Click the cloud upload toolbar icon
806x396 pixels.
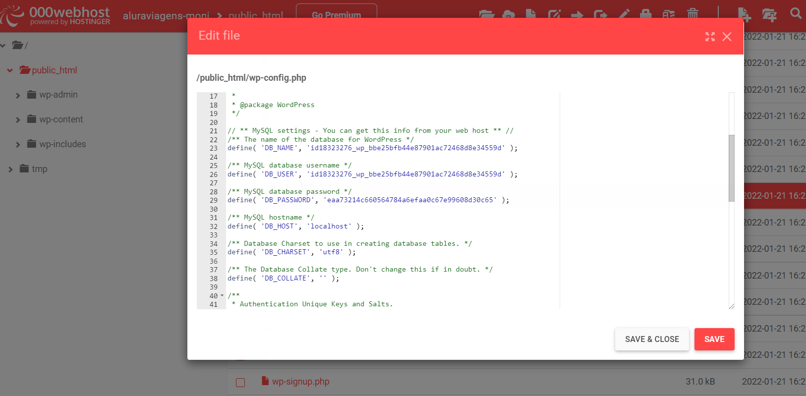pos(509,14)
